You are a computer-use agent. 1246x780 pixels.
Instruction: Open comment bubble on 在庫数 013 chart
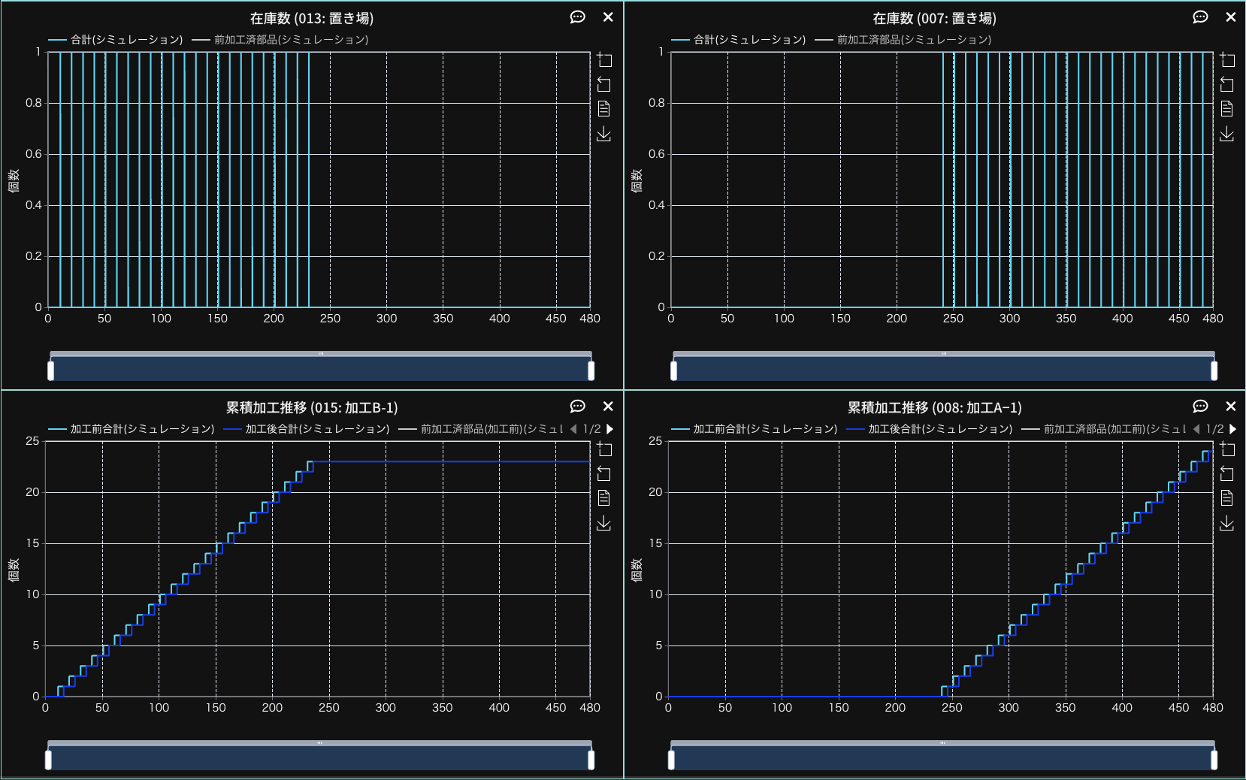pos(577,17)
